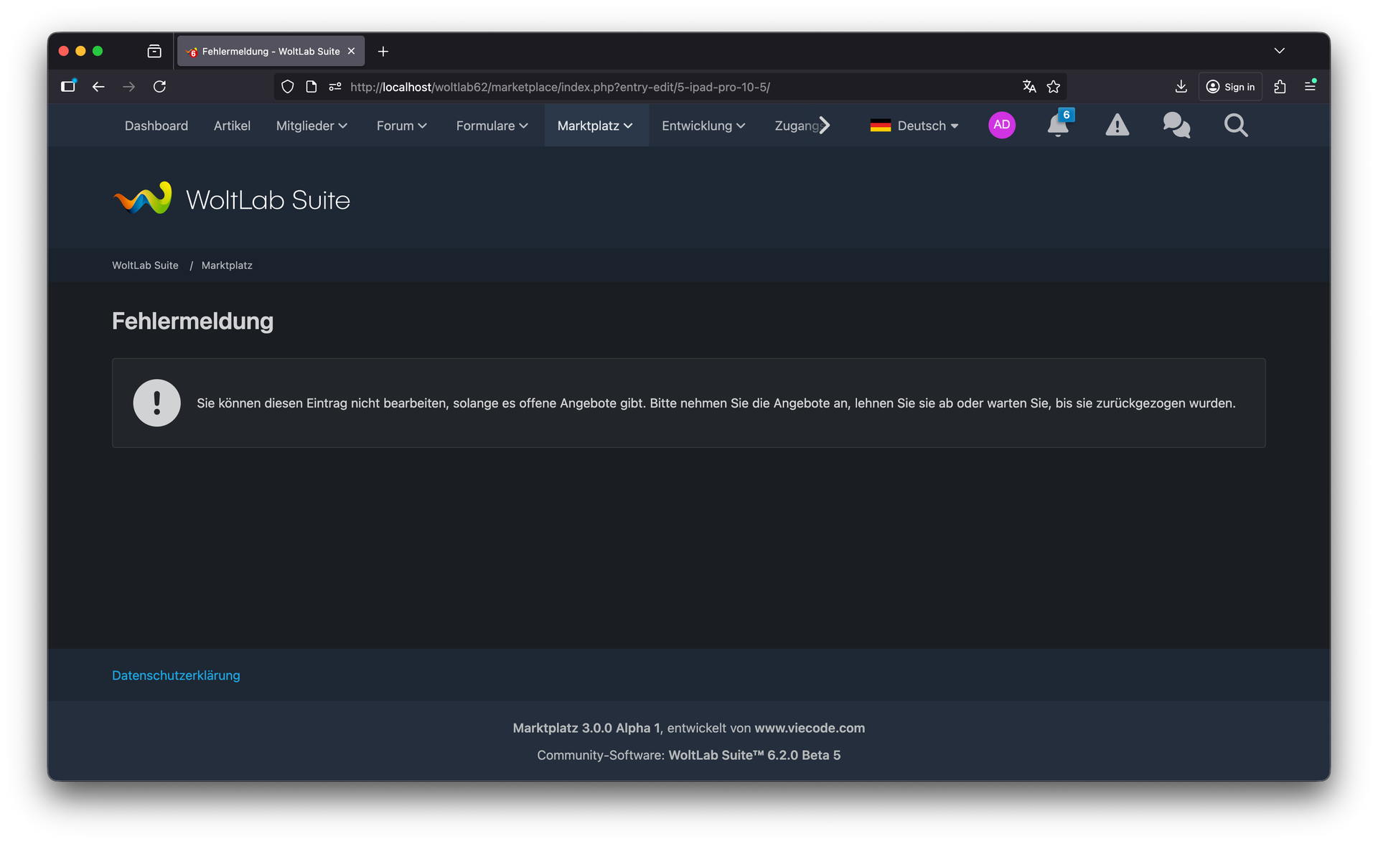
Task: Bookmark page with the star icon
Action: point(1053,87)
